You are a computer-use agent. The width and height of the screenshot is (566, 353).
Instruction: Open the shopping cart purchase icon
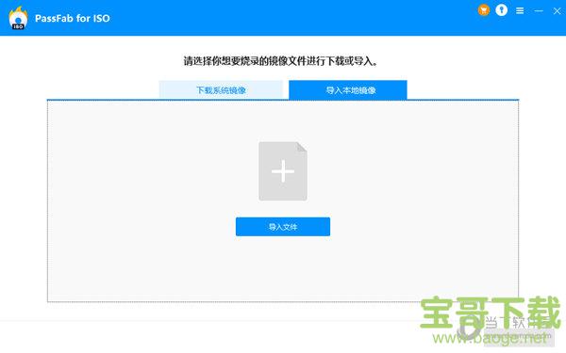pos(484,10)
